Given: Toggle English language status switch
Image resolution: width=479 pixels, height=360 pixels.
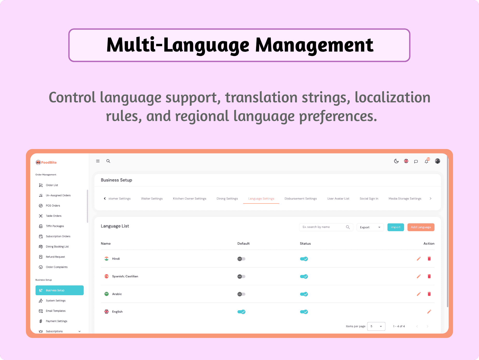Looking at the screenshot, I should (304, 312).
